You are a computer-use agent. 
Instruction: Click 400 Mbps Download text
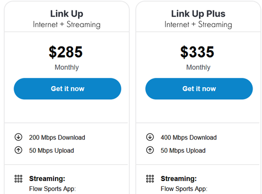coord(189,138)
